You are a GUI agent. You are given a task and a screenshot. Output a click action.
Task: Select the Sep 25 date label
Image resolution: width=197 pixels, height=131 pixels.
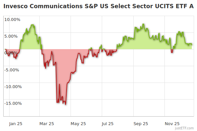click(x=141, y=123)
